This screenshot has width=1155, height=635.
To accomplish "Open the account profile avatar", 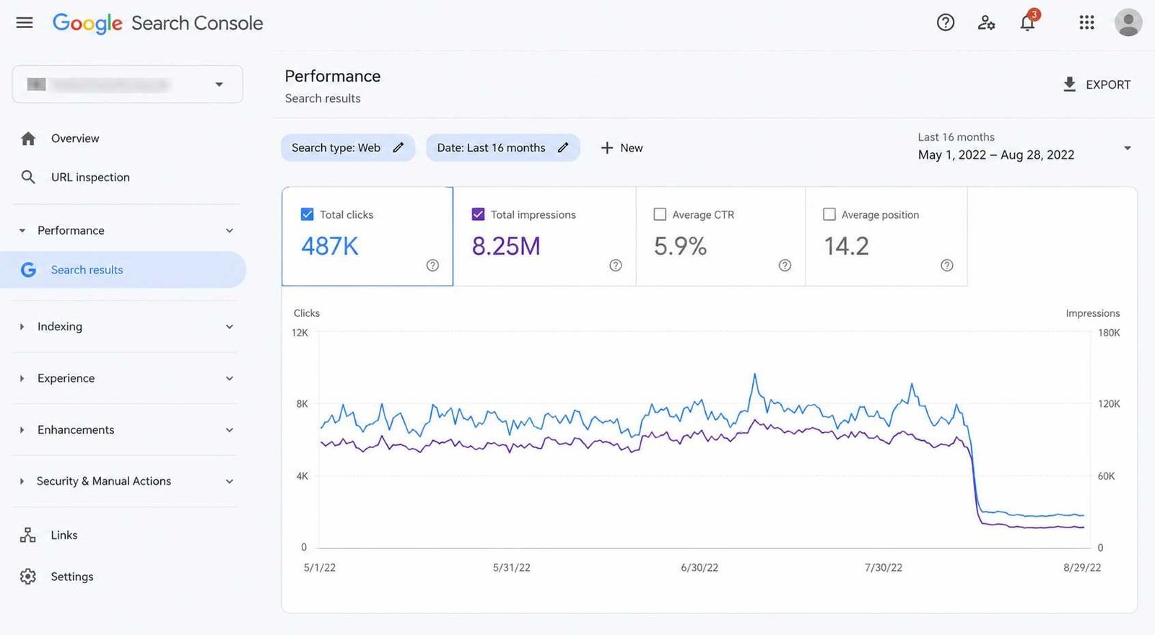I will 1128,22.
